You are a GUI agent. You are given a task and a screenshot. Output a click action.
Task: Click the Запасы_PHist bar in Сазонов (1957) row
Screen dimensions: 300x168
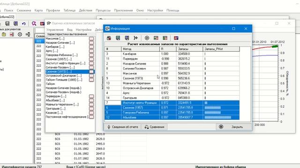point(212,108)
